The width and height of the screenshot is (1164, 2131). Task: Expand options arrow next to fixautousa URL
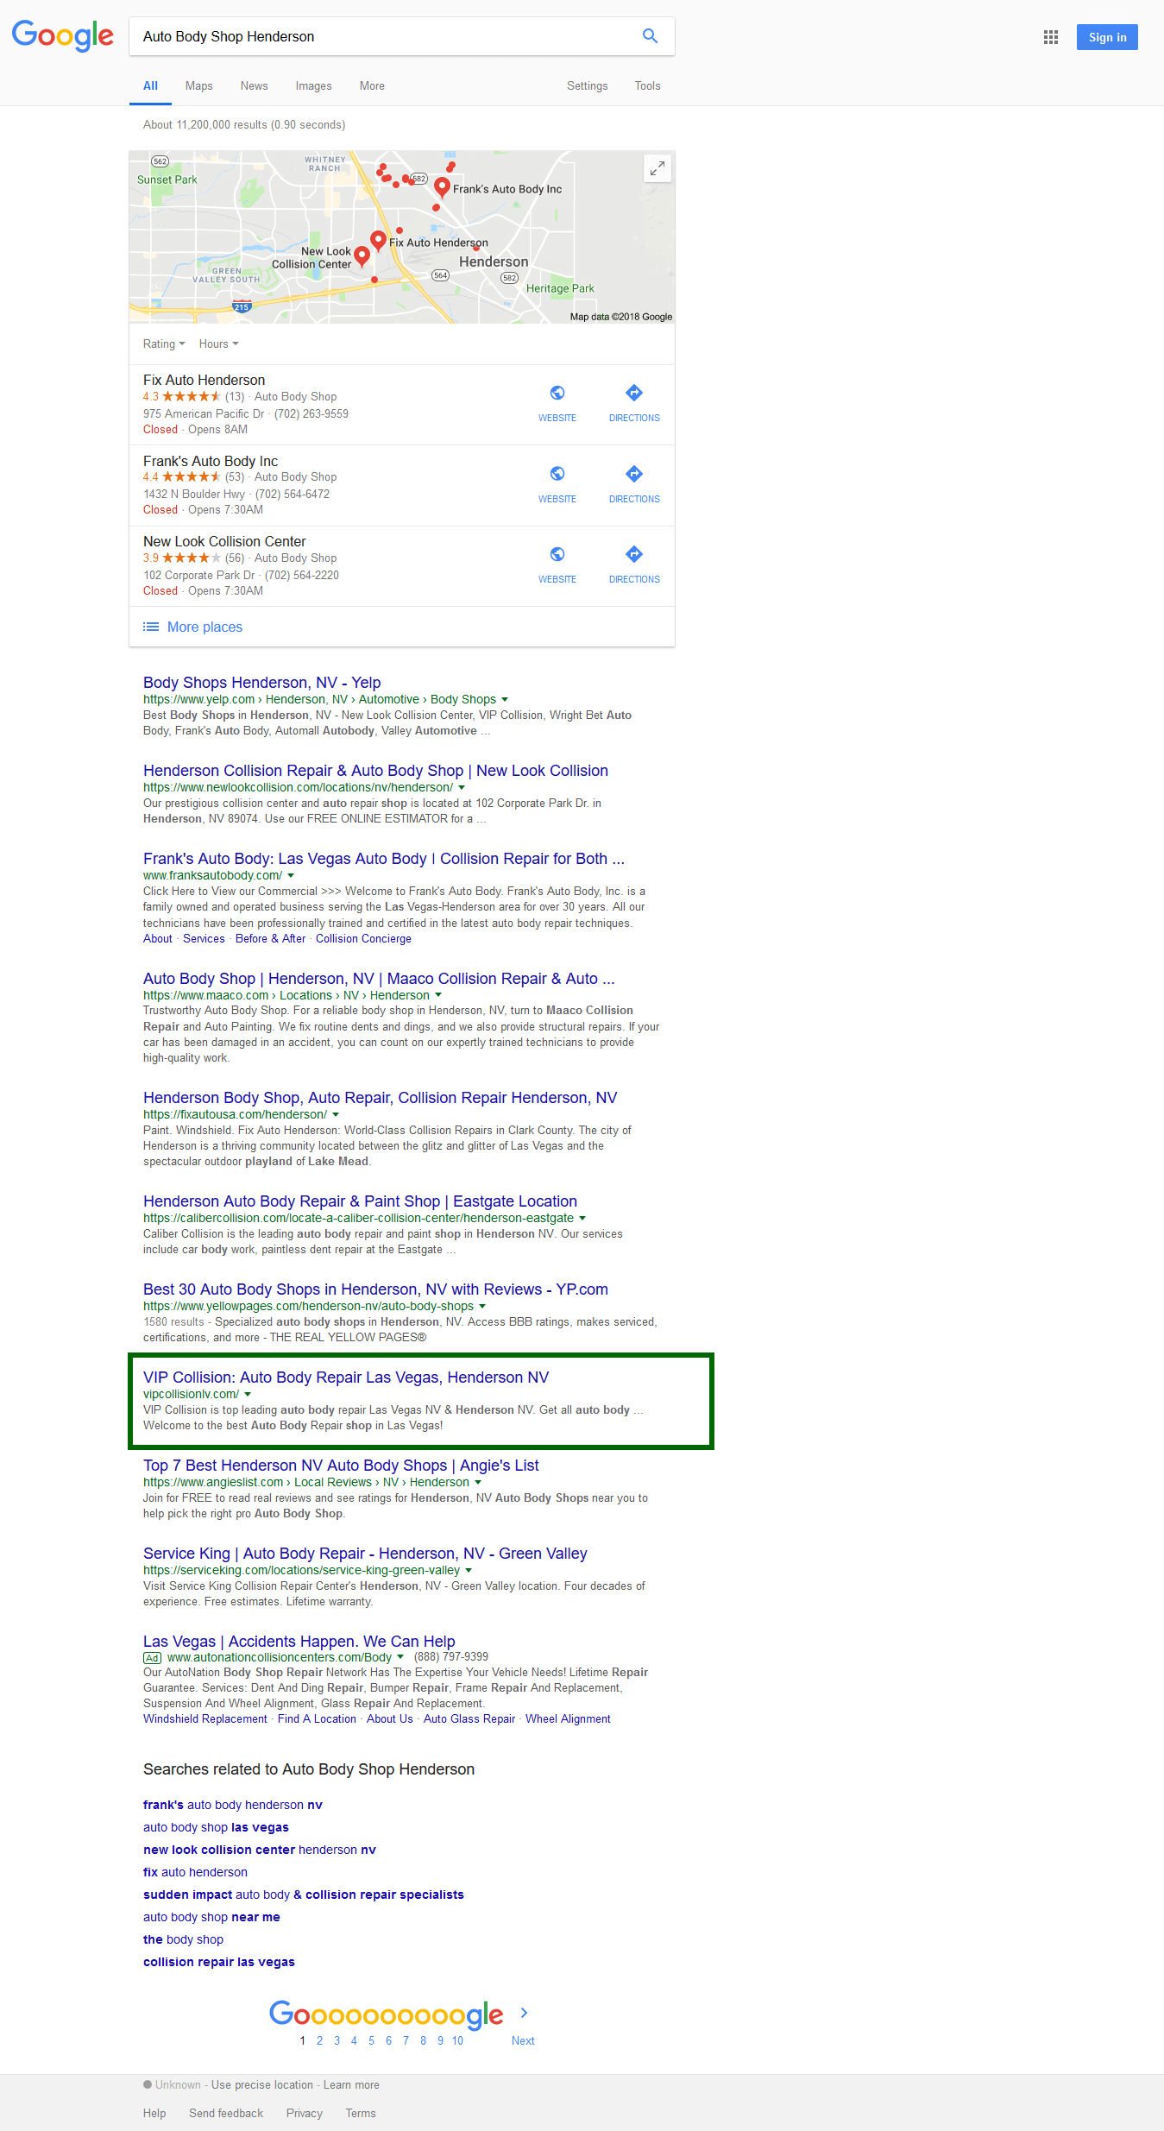336,1115
